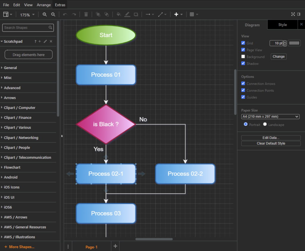Switch to the Style tab

[282, 25]
